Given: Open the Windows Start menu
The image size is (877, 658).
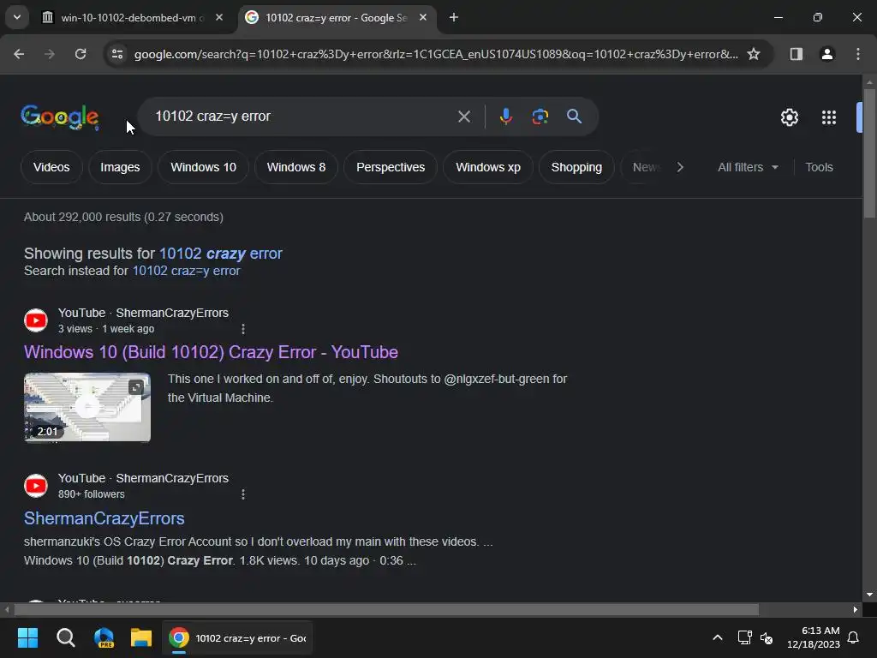Looking at the screenshot, I should point(27,637).
